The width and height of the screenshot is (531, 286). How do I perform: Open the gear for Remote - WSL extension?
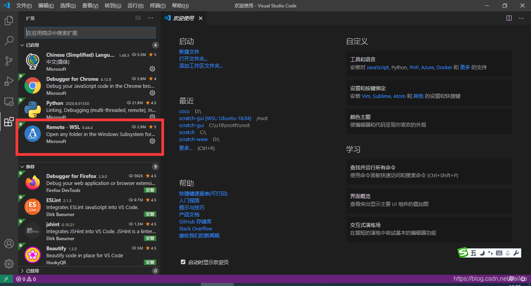[152, 141]
